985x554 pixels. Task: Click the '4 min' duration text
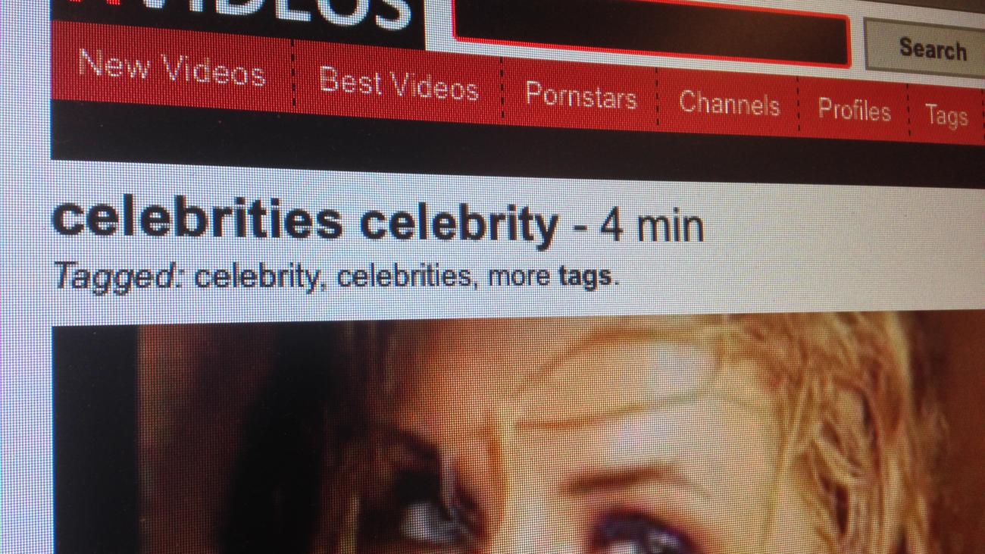[652, 227]
